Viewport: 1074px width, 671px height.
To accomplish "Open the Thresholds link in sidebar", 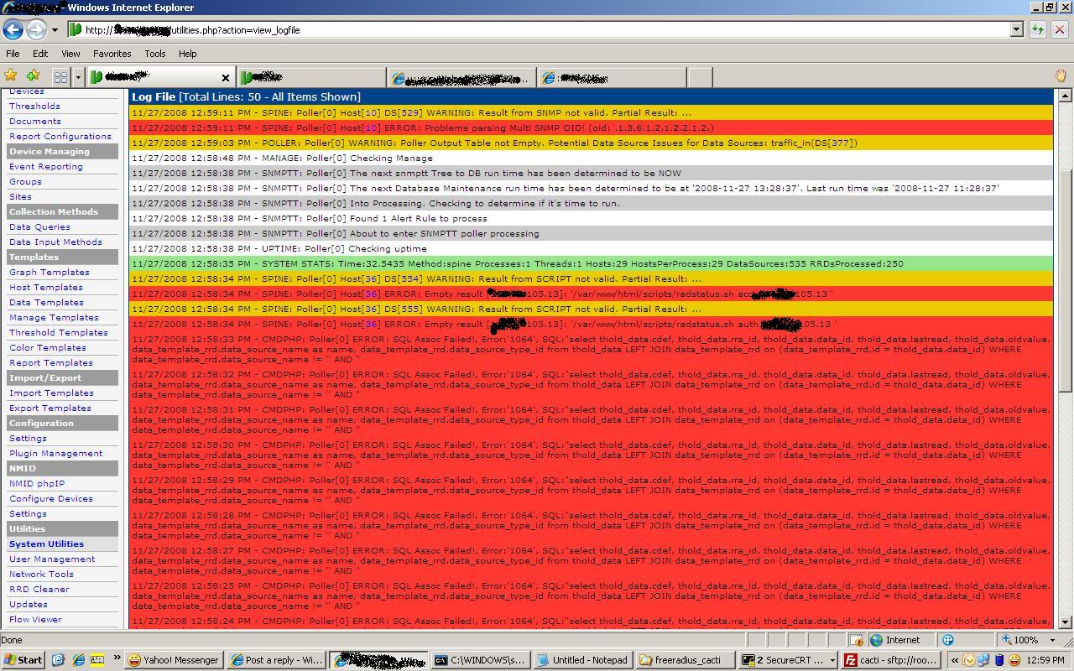I will click(34, 107).
